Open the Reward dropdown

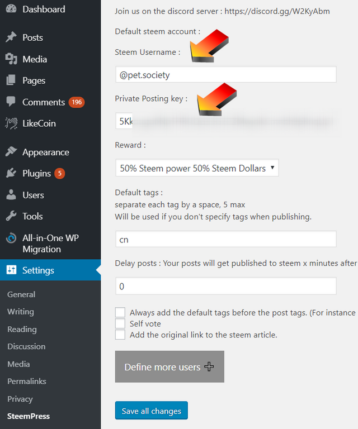click(197, 168)
